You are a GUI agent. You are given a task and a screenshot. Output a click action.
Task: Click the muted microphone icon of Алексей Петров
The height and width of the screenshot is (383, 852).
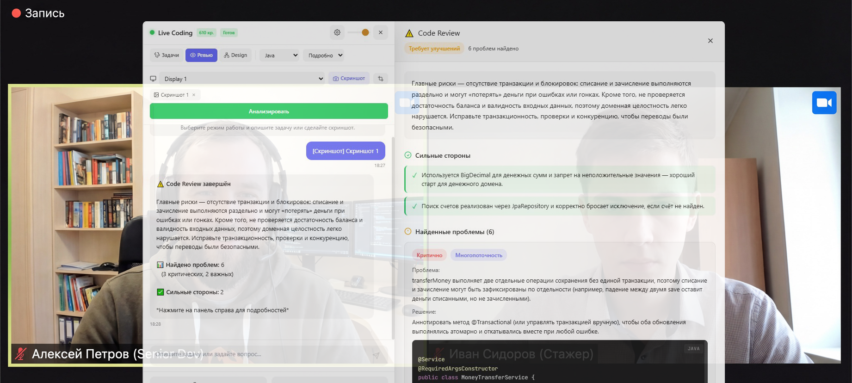click(x=20, y=354)
